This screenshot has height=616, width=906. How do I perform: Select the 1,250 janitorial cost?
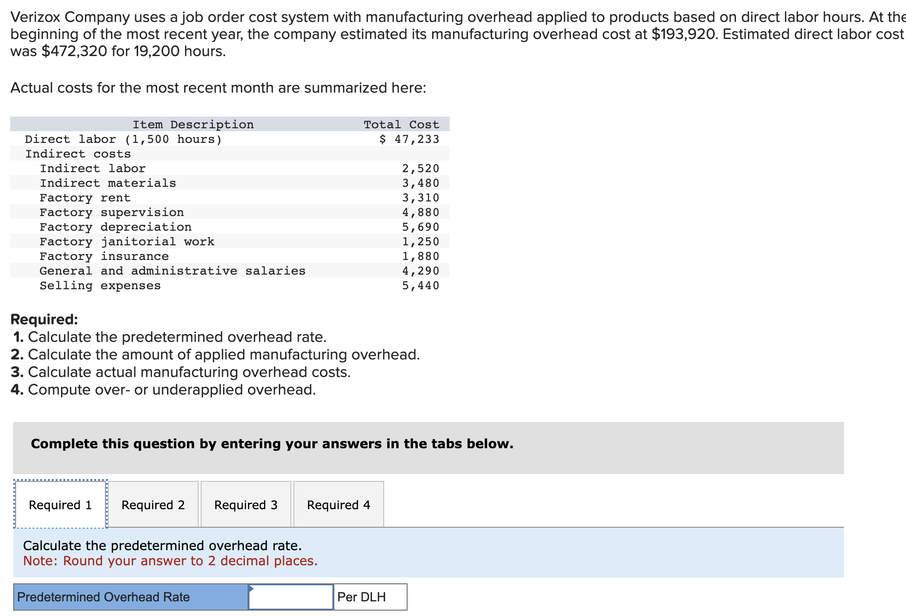(421, 241)
